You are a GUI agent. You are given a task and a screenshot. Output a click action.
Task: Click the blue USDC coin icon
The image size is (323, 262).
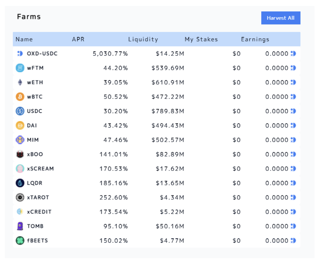point(20,111)
